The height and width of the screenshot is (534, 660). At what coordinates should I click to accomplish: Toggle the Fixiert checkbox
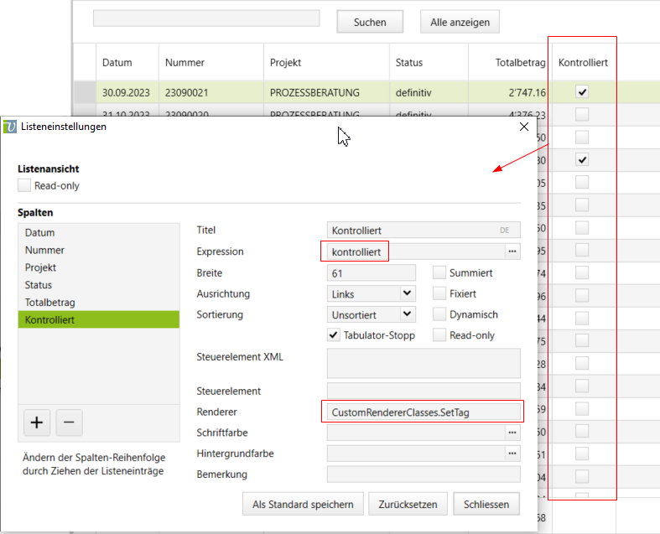tap(439, 293)
